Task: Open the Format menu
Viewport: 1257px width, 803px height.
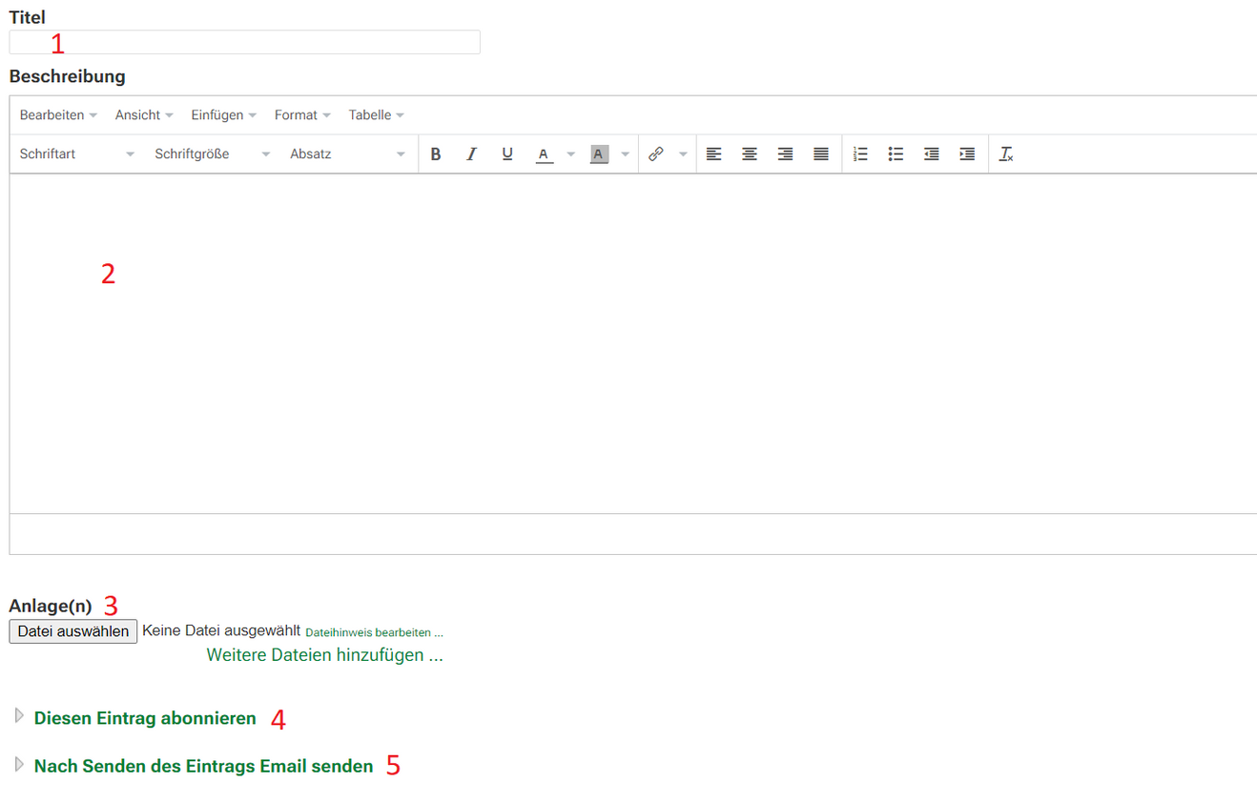Action: pos(302,114)
